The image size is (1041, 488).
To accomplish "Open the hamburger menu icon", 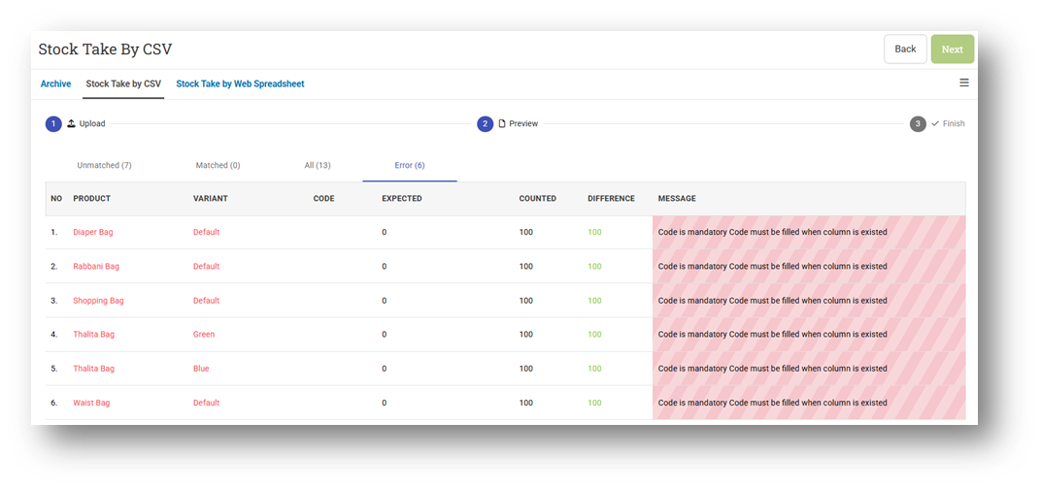I will [x=964, y=82].
